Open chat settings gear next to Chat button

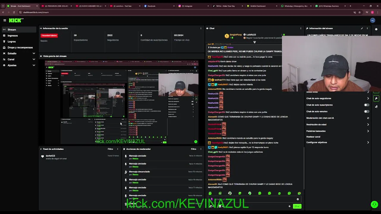[289, 206]
